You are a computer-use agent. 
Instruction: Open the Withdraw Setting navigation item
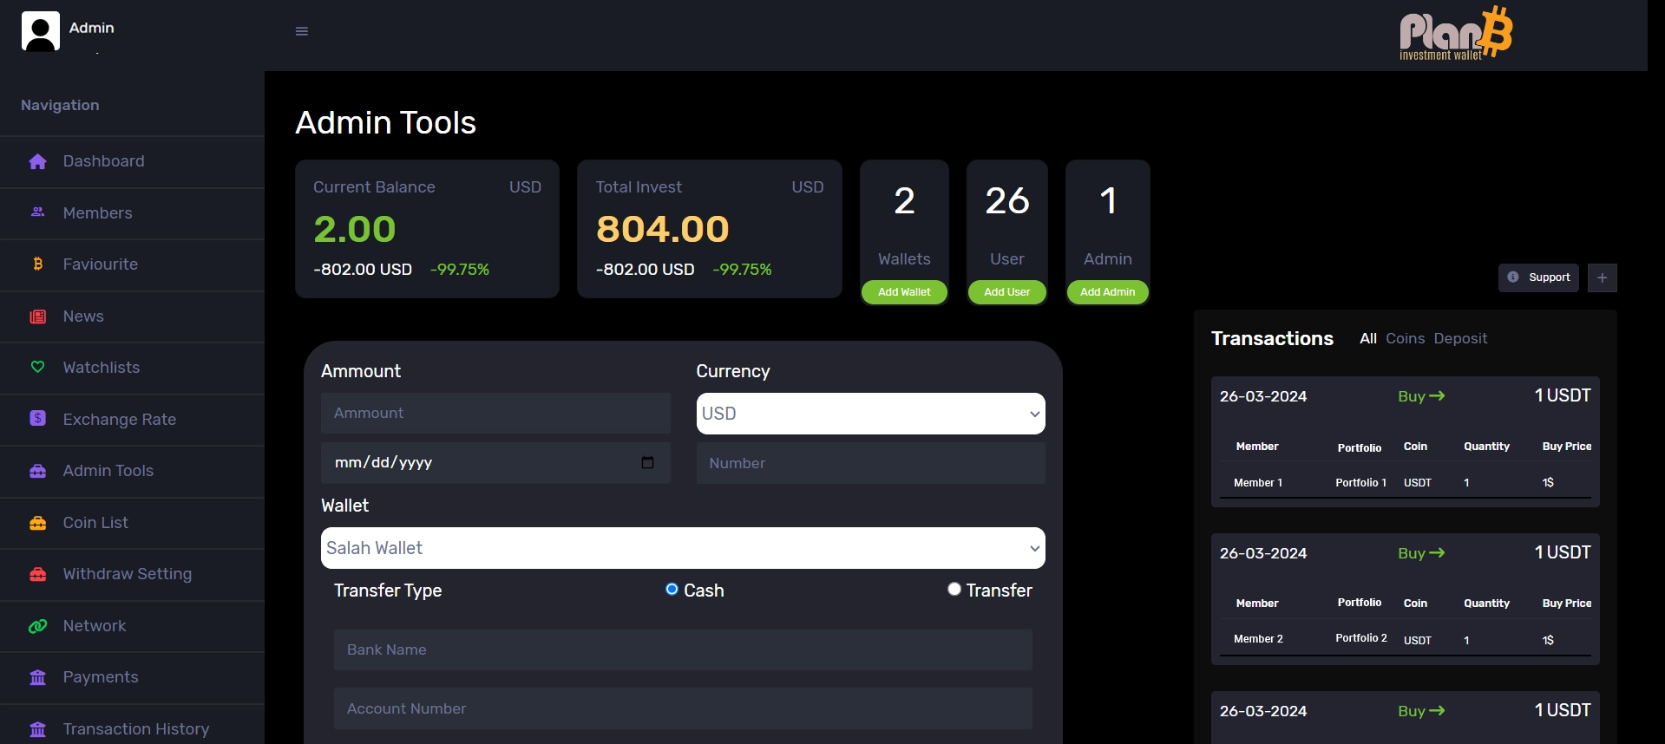click(x=132, y=574)
